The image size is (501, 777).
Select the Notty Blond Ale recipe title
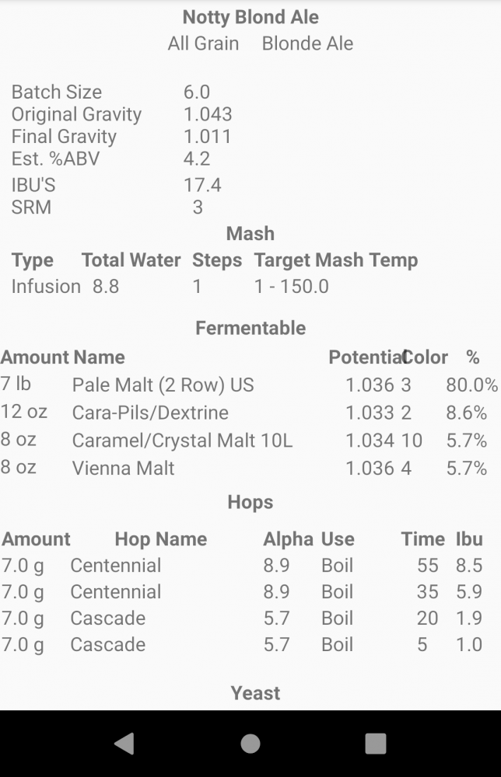click(x=250, y=17)
